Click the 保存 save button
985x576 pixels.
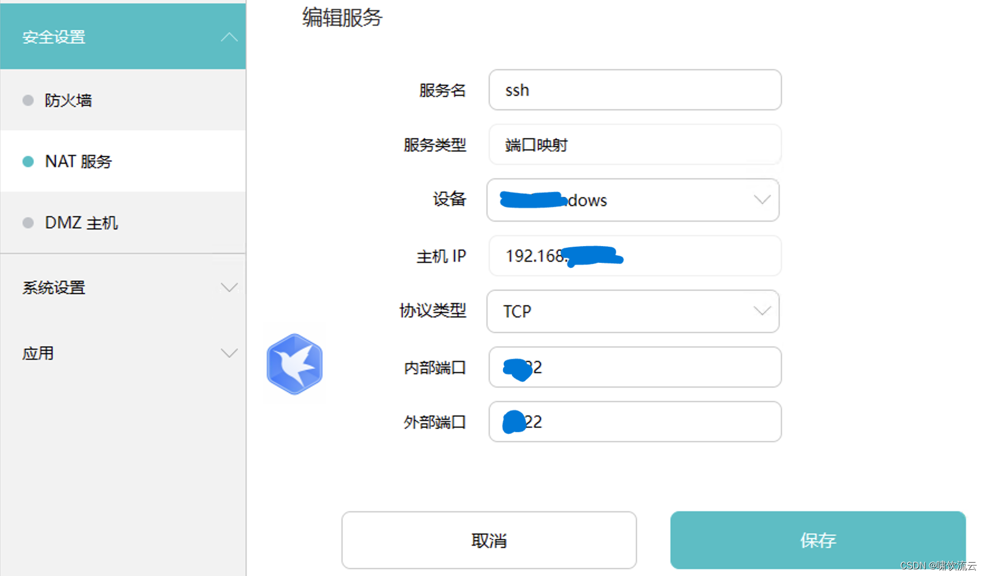click(817, 539)
